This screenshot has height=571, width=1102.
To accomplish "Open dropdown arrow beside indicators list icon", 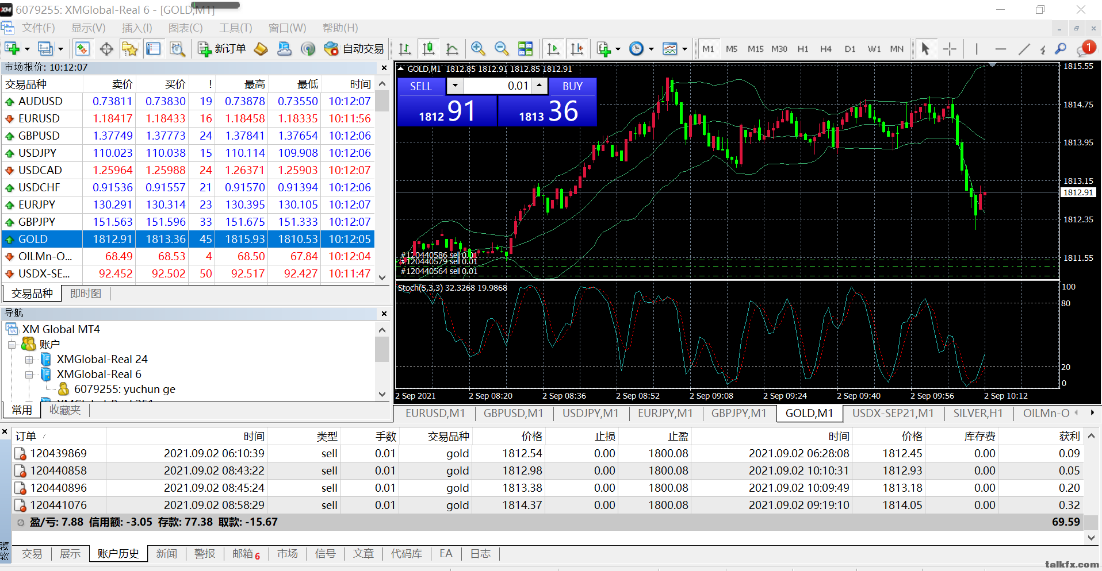I will pyautogui.click(x=618, y=49).
